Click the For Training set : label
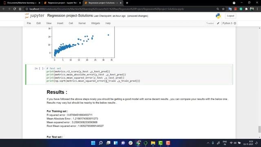Image resolution: width=261 pixels, height=147 pixels. pyautogui.click(x=57, y=111)
